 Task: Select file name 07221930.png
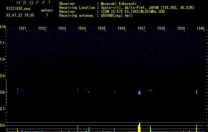pyautogui.click(x=18, y=9)
